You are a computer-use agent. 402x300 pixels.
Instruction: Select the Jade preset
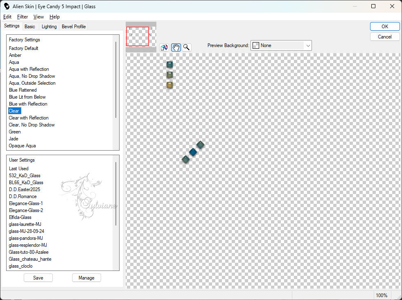14,138
